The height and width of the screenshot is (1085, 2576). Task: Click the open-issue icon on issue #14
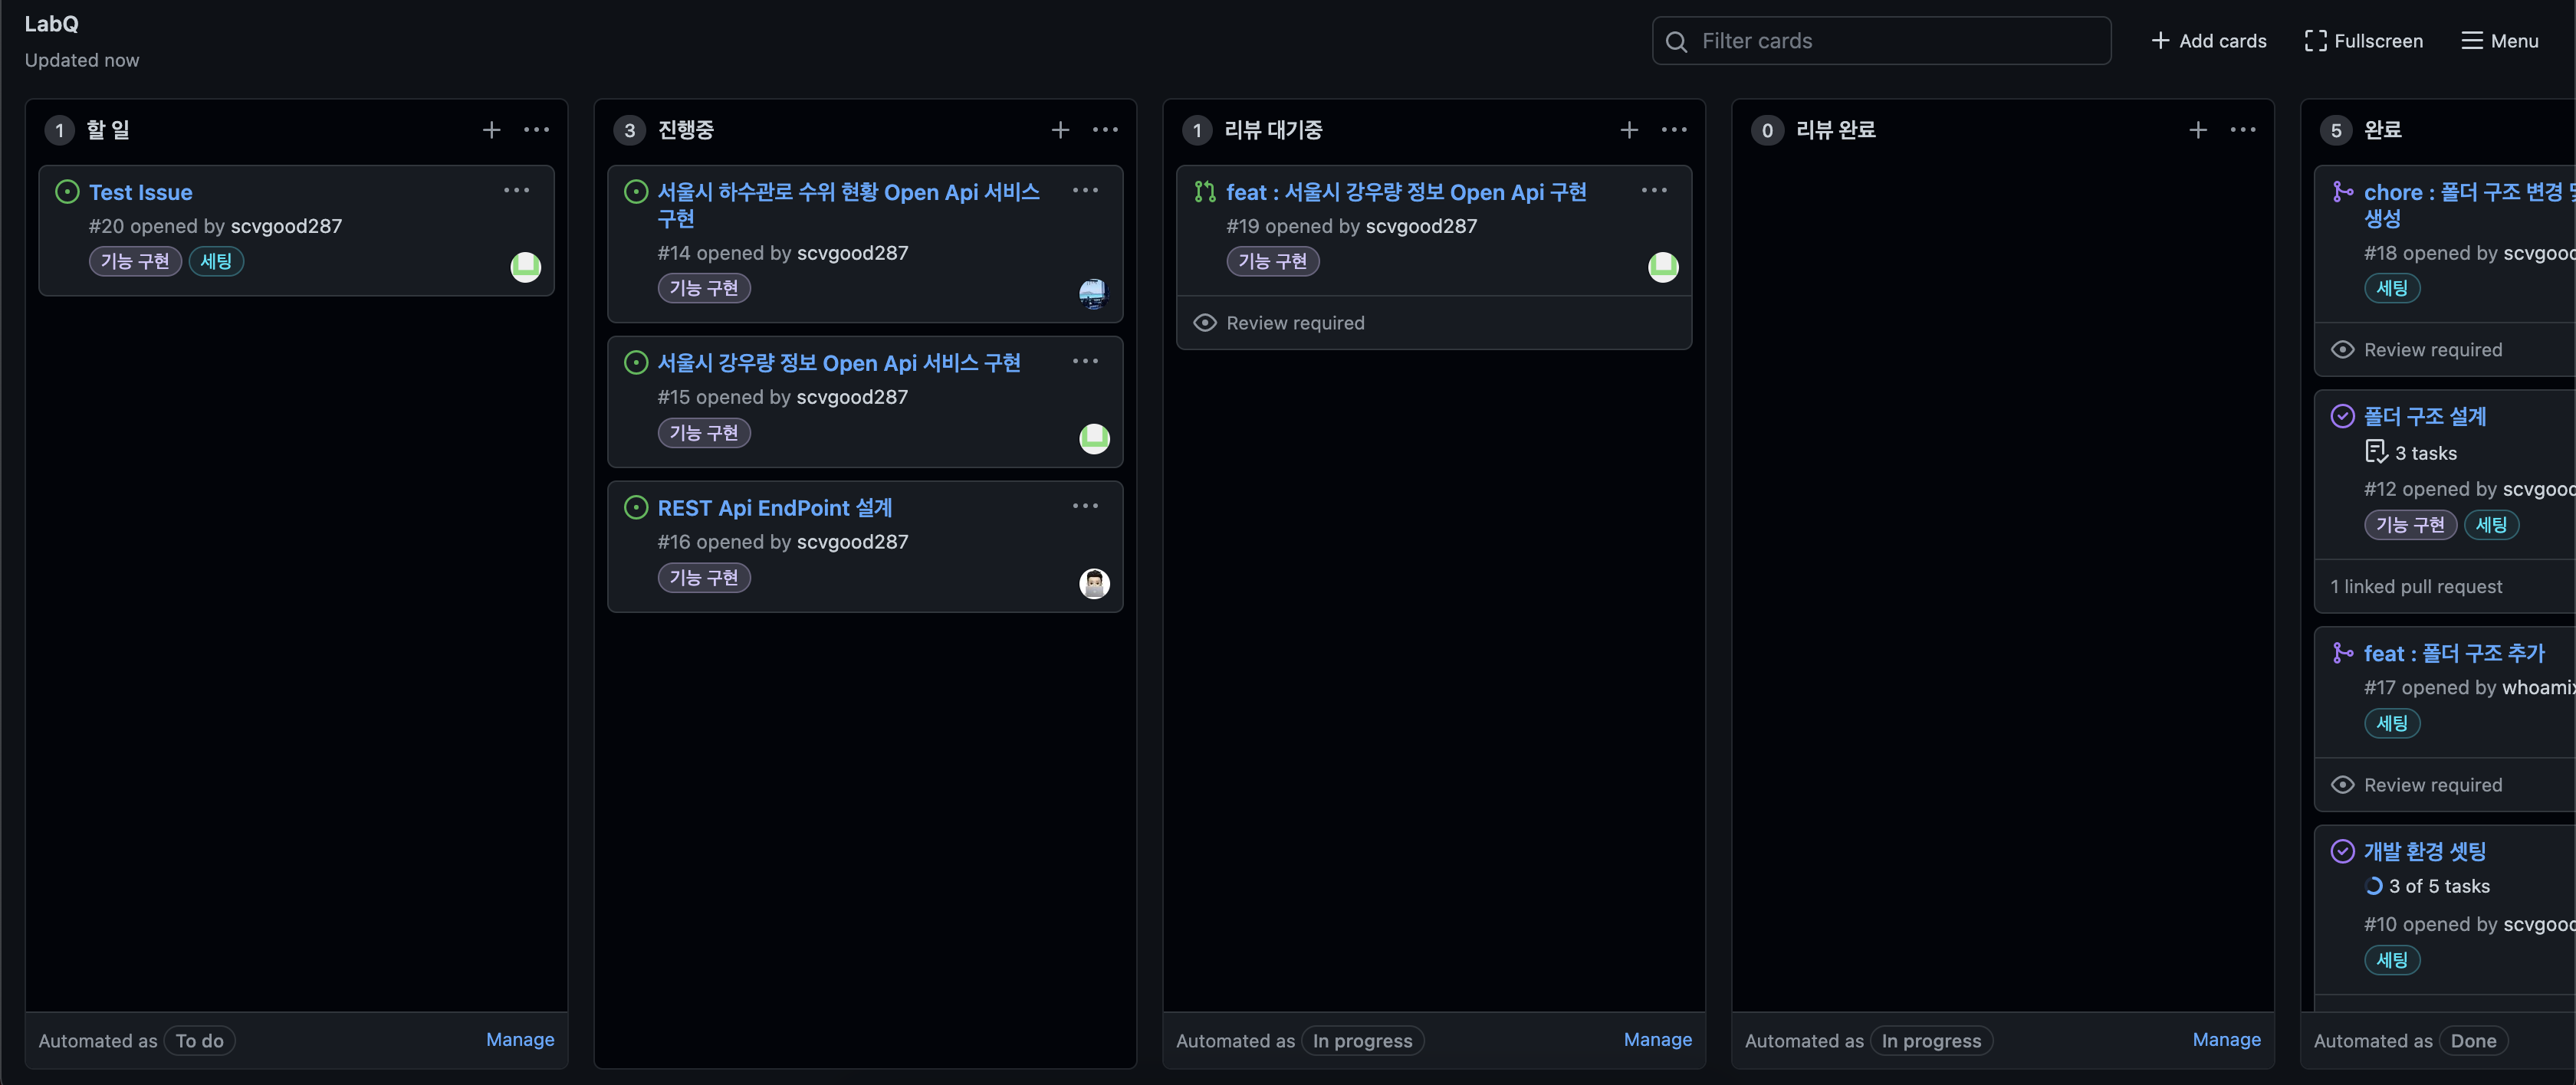coord(636,192)
